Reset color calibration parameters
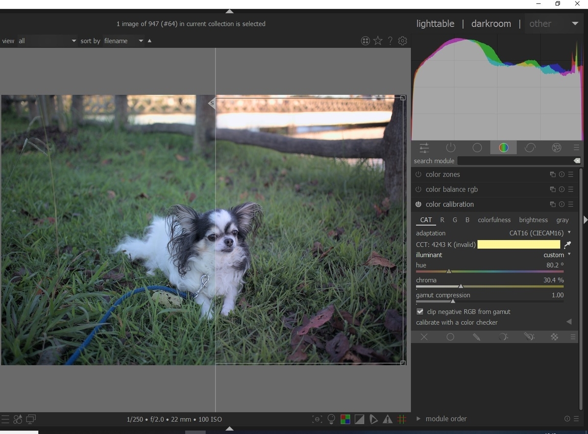Screen dimensions: 588x434 [x=562, y=204]
